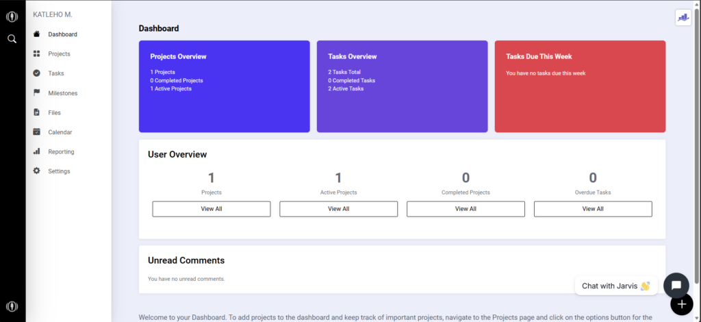
Task: Click the Dashboard home icon
Action: pyautogui.click(x=37, y=34)
